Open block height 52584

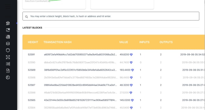(x=32, y=108)
